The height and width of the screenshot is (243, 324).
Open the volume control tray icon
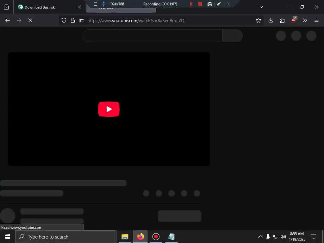pyautogui.click(x=283, y=237)
